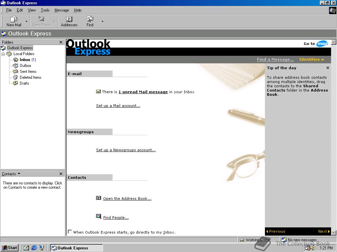This screenshot has height=252, width=337.
Task: Click Open the Address Book link
Action: click(127, 199)
